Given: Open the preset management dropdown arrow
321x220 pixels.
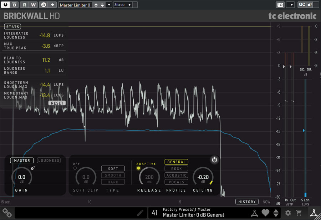Looking at the screenshot, I should point(109,5).
